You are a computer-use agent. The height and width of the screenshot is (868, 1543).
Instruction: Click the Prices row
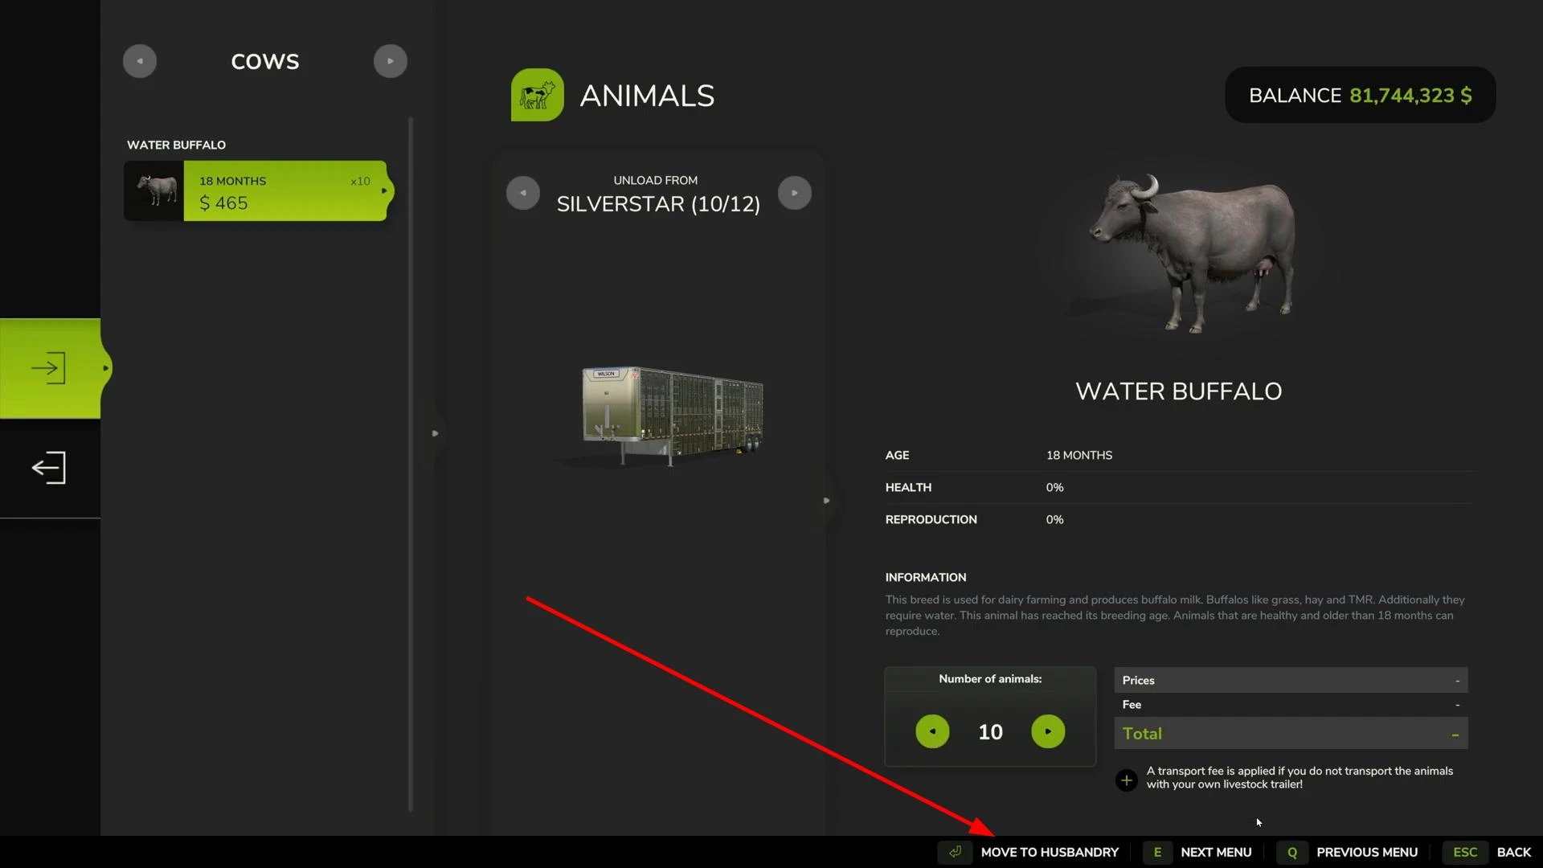coord(1291,680)
